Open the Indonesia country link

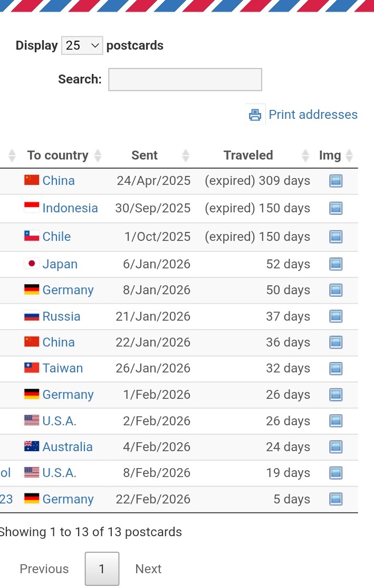(70, 208)
